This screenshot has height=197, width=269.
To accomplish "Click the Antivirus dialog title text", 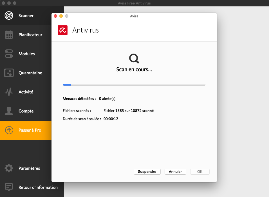I will [86, 30].
